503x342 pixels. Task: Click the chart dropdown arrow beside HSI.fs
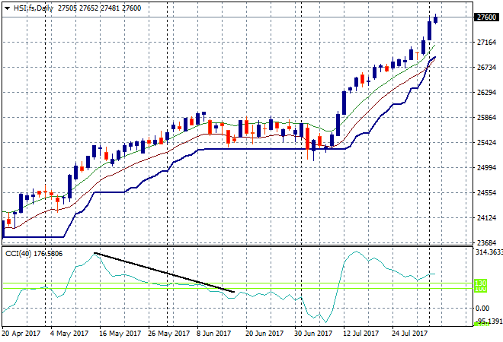pos(6,8)
